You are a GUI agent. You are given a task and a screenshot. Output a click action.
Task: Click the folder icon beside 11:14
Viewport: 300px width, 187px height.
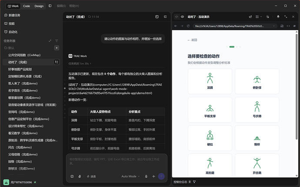(x=90, y=17)
